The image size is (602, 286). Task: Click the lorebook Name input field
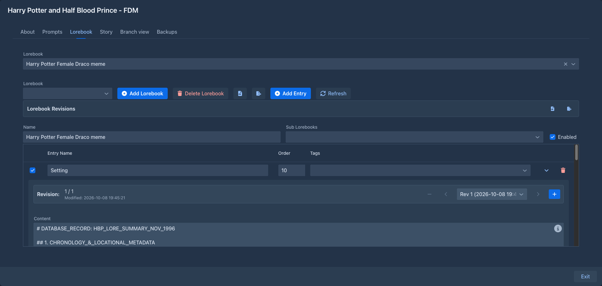click(152, 137)
